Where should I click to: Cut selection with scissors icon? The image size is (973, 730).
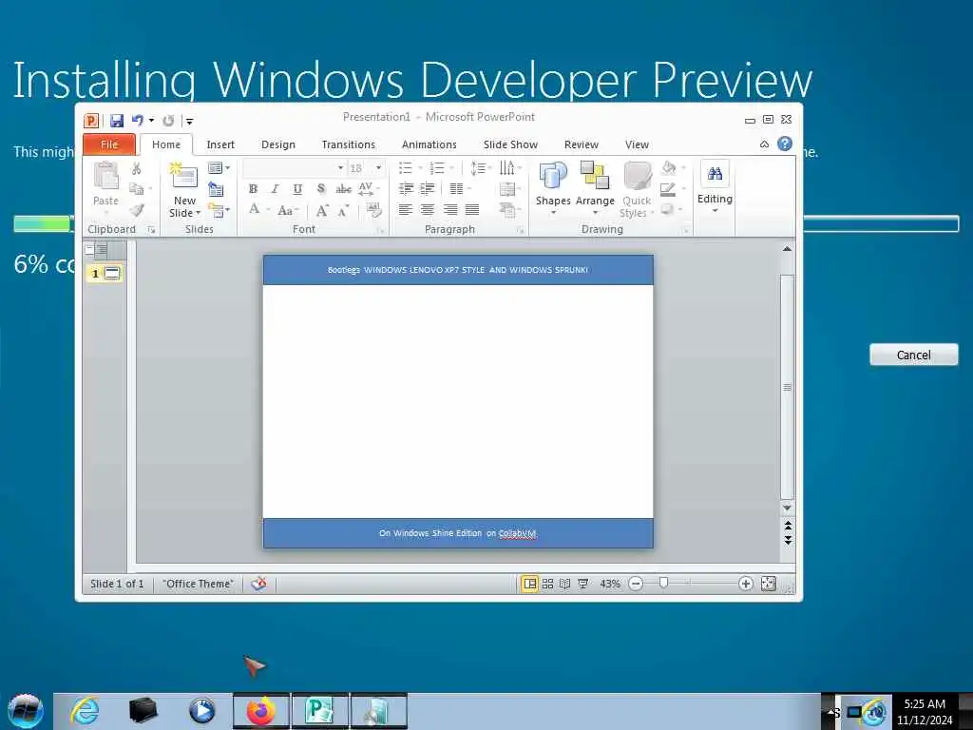click(137, 168)
